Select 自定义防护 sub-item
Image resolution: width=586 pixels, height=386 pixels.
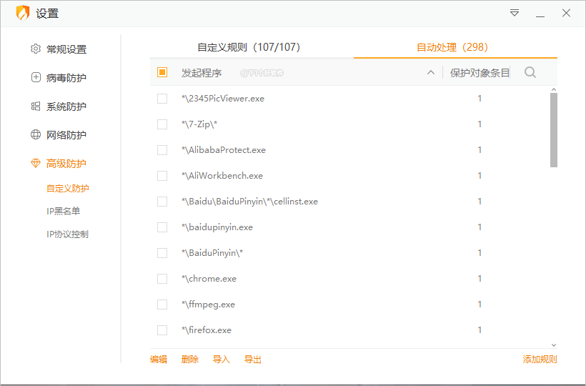[x=68, y=188]
